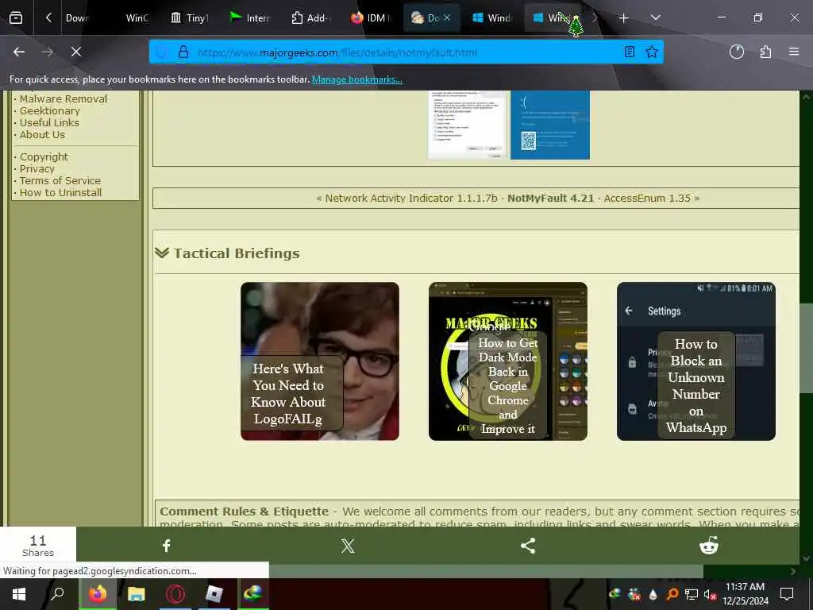Share the page on X
Viewport: 813px width, 610px height.
tap(348, 545)
